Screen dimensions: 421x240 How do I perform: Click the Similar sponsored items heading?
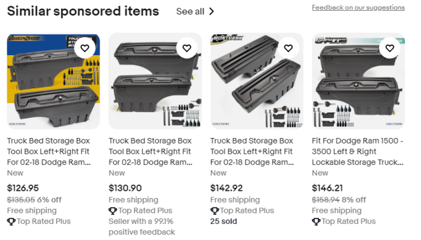tap(83, 11)
